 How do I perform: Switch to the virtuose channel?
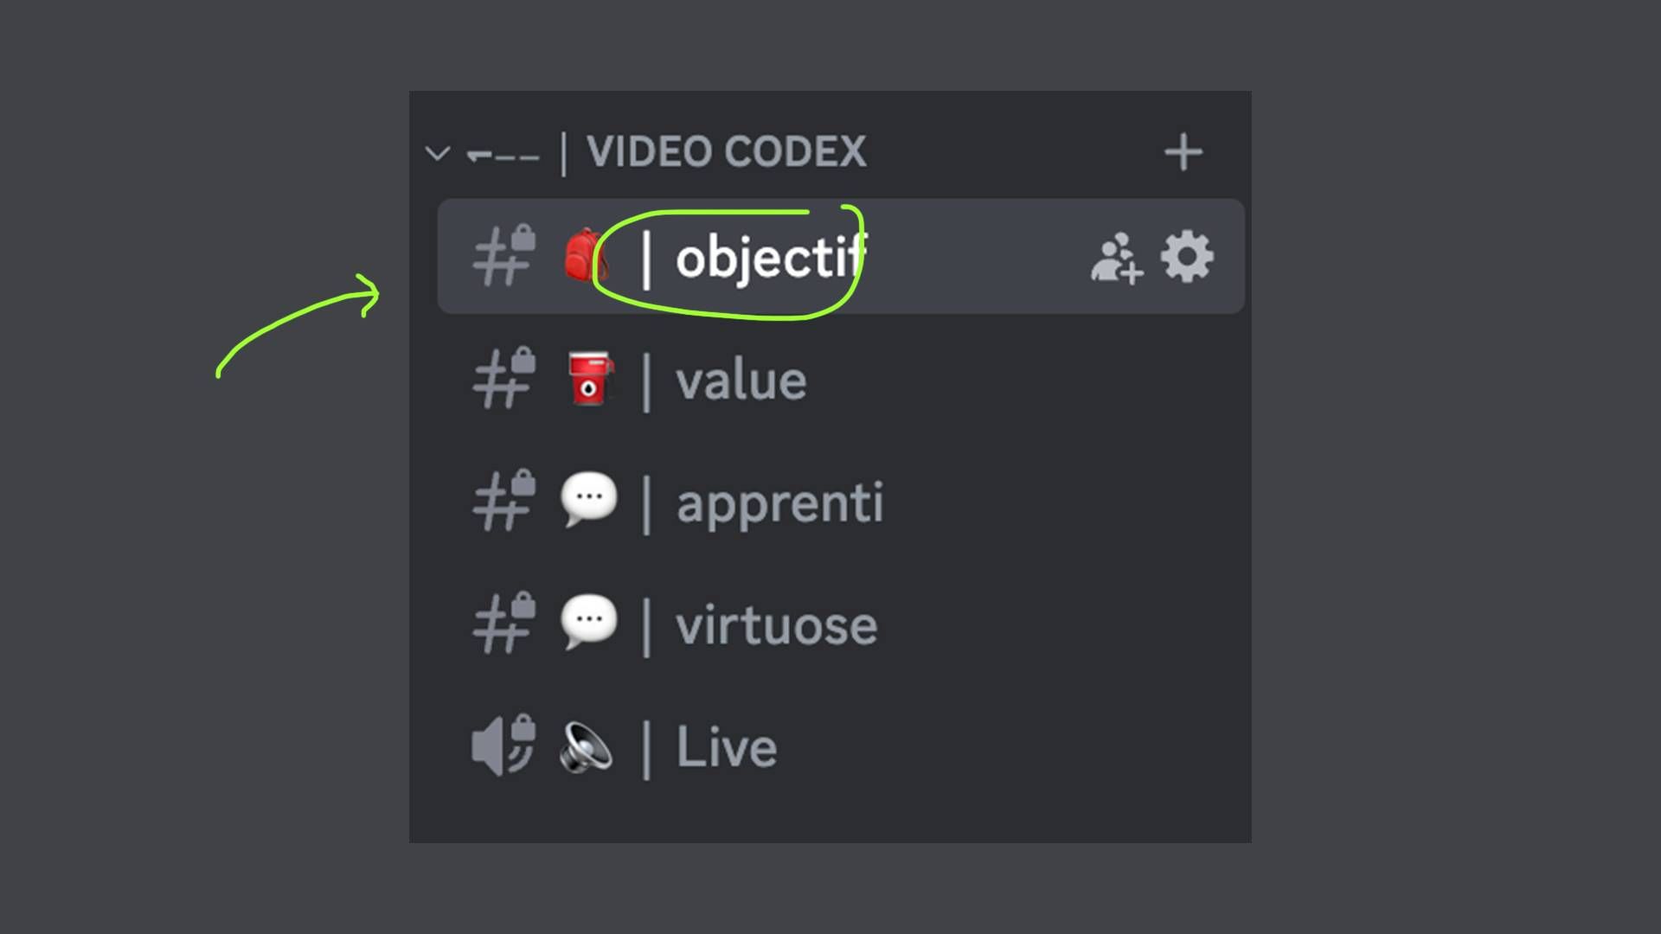[x=776, y=625]
